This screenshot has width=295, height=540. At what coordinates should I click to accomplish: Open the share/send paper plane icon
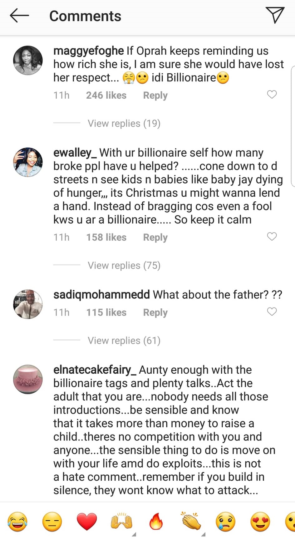click(x=275, y=15)
